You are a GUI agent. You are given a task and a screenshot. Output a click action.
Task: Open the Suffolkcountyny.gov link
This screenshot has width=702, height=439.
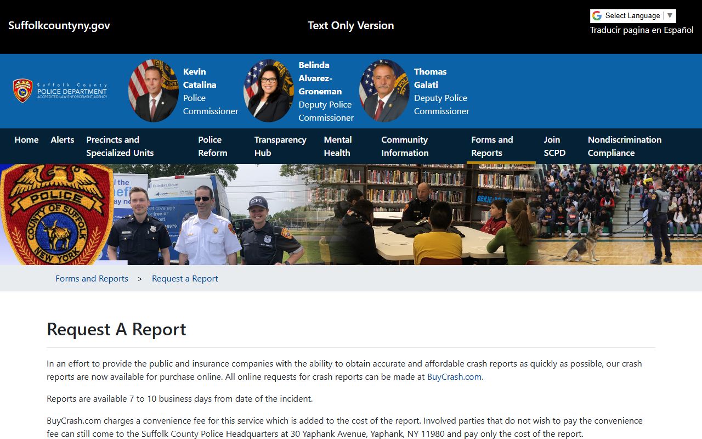tap(59, 25)
